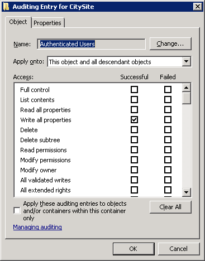The image size is (205, 261).
Task: Click the All extended rights label
Action: coord(45,190)
